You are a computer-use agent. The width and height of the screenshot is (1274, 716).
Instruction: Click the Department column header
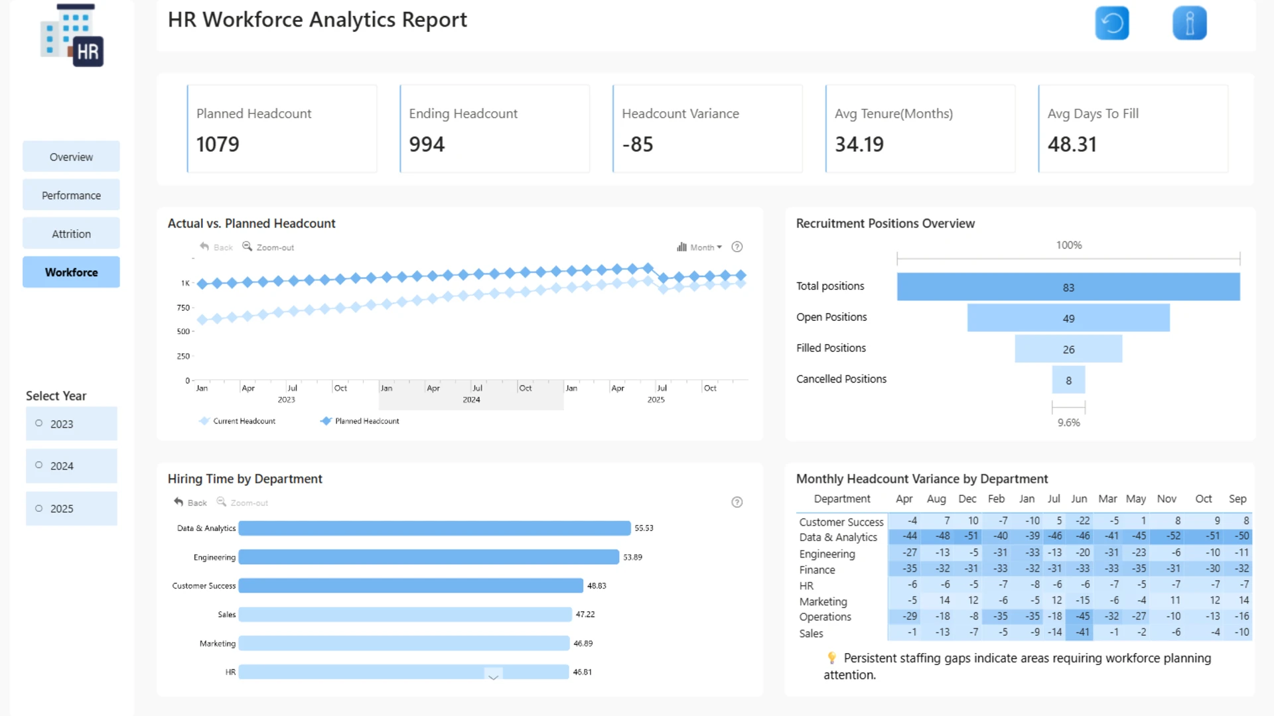point(842,499)
